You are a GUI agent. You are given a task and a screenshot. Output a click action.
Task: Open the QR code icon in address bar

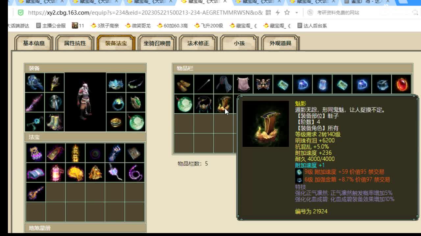tap(268, 12)
